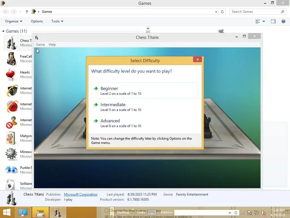This screenshot has height=218, width=290.
Task: Choose Advanced difficulty level
Action: (145, 123)
